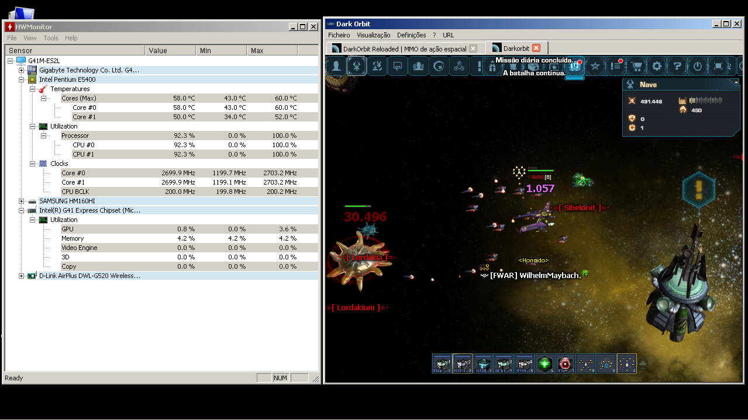Open the chat window icon in game toolbar
The width and height of the screenshot is (748, 420).
(398, 66)
